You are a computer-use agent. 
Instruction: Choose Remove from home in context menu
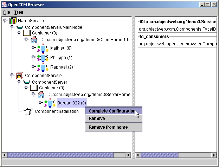(114, 127)
